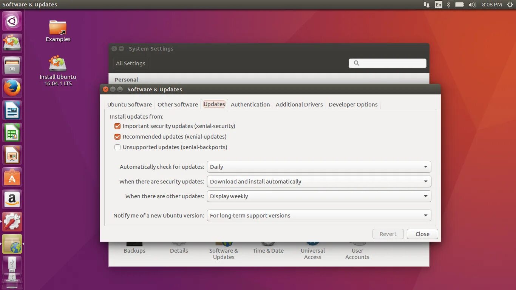Open the Ubuntu Dash home launcher icon
516x290 pixels.
(x=12, y=21)
